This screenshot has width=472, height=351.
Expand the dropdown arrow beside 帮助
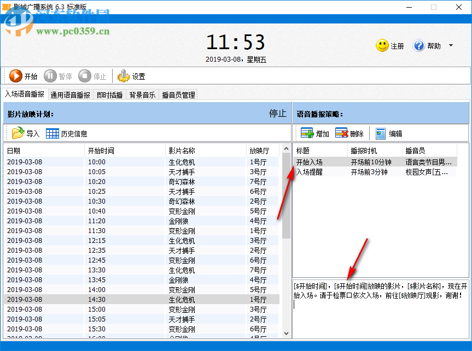450,45
